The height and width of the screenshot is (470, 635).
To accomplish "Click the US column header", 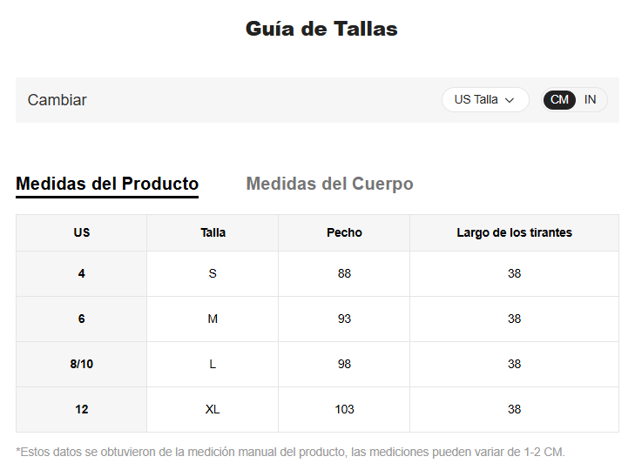I will coord(82,232).
